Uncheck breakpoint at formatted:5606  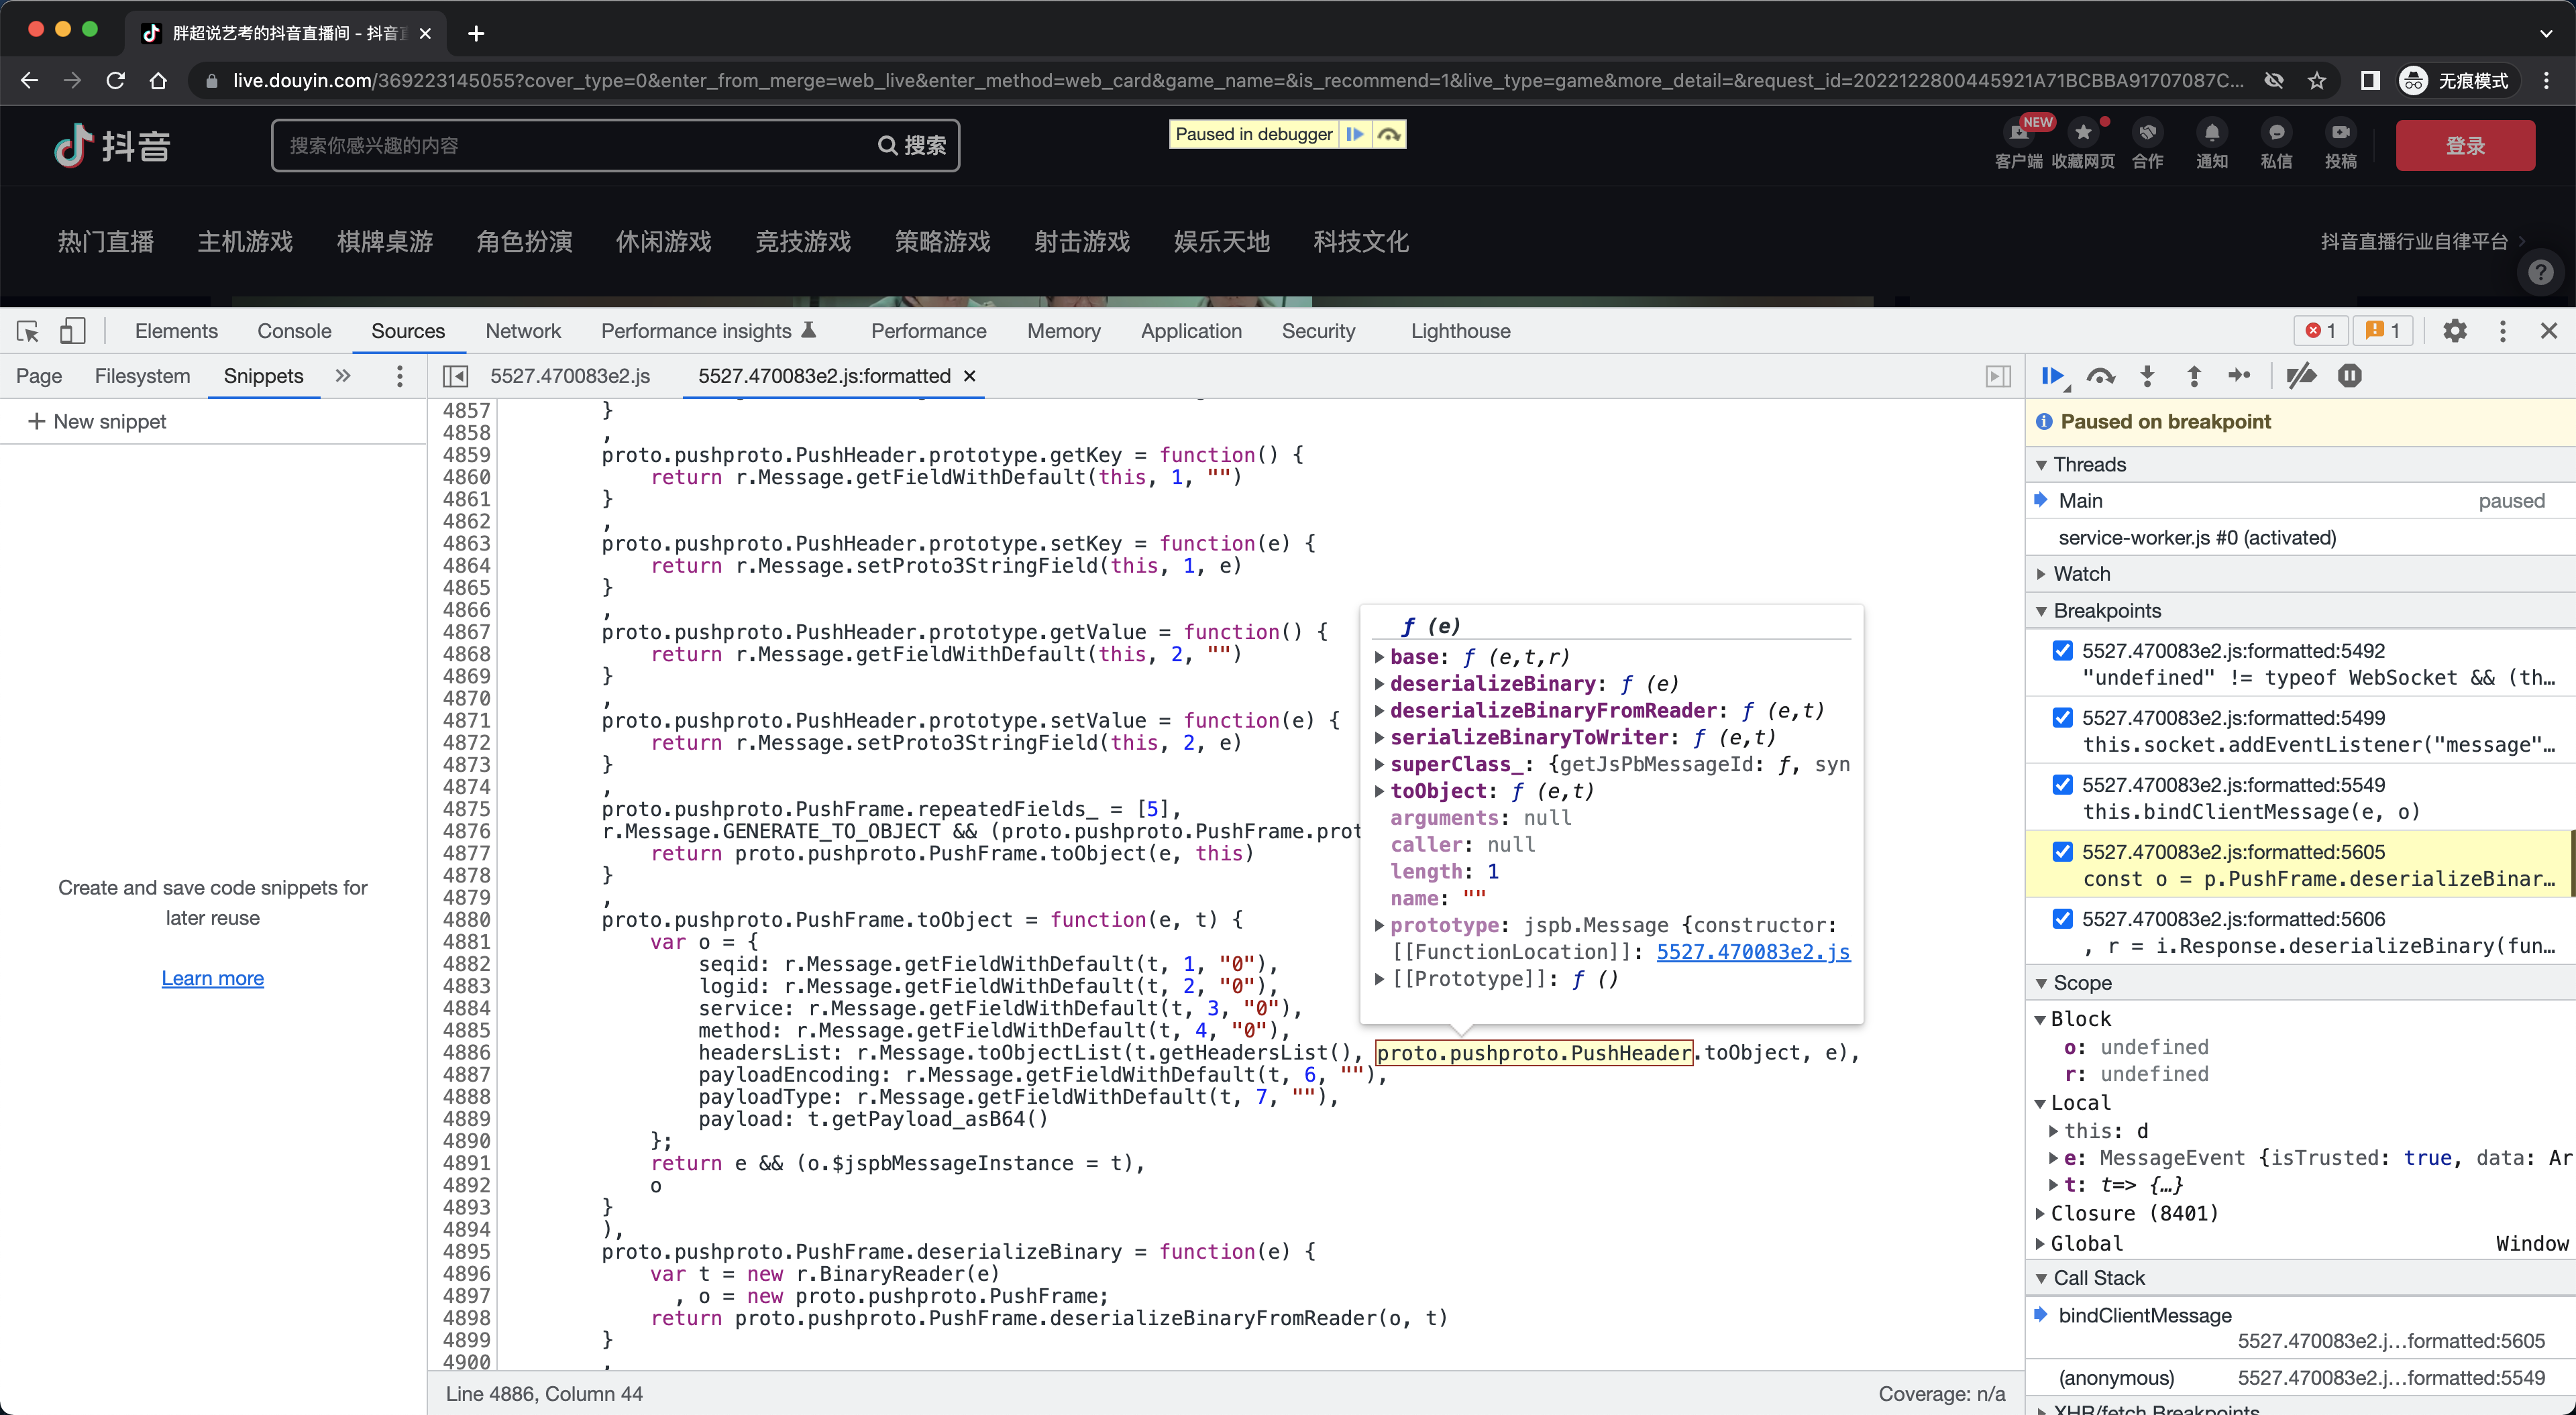tap(2063, 919)
